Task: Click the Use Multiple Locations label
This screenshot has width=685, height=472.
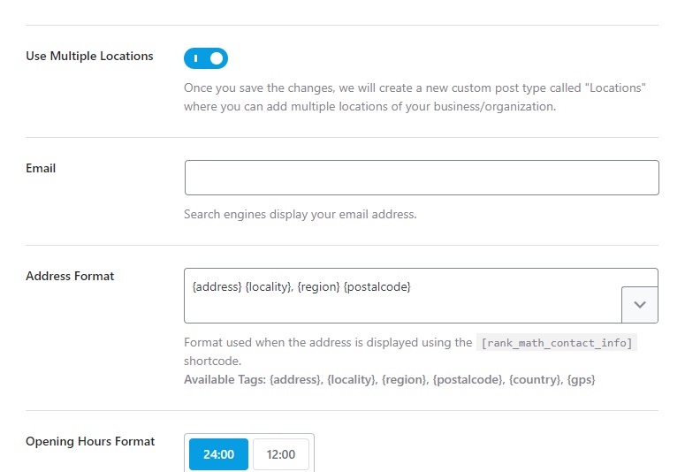Action: (x=89, y=56)
